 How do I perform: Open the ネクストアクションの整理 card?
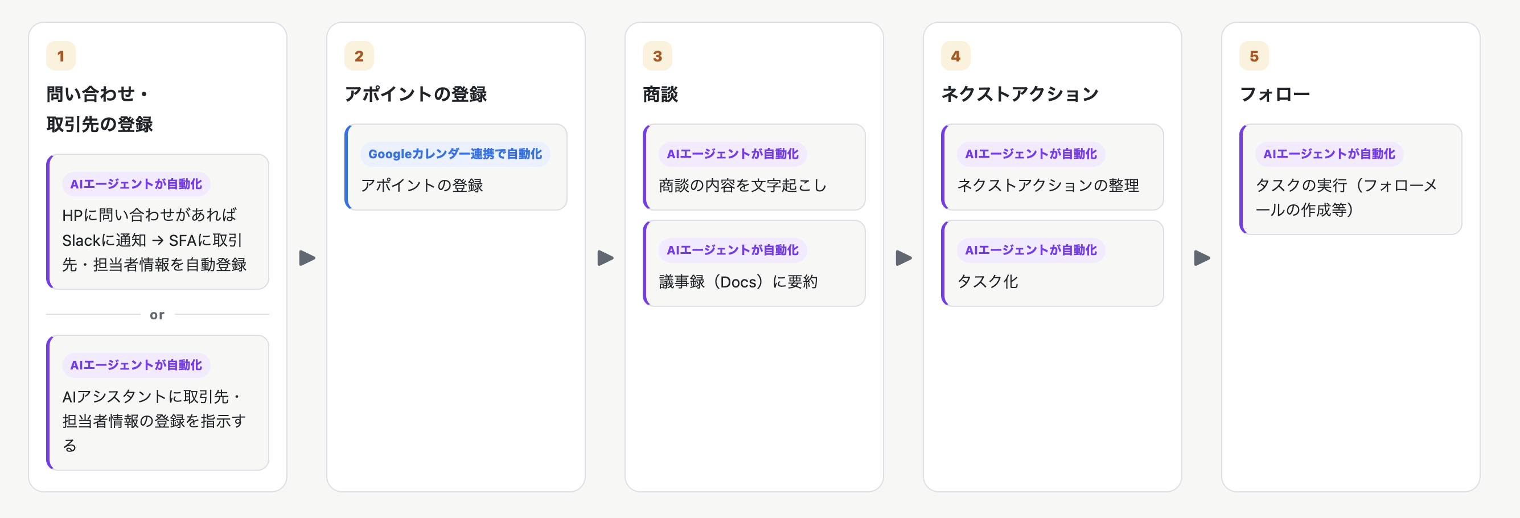click(1052, 167)
